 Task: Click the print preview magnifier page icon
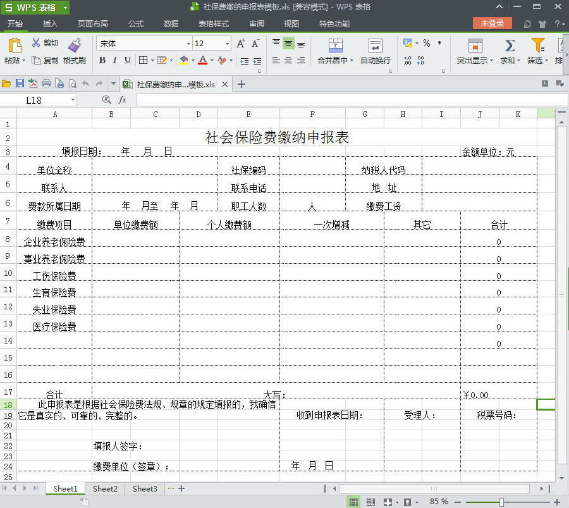[73, 84]
